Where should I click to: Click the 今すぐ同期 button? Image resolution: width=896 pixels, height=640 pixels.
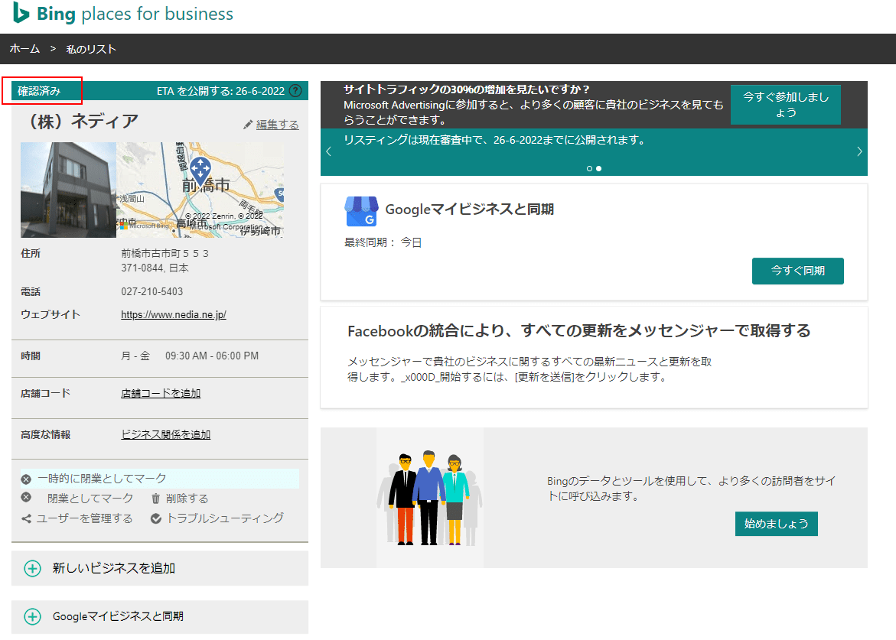(798, 271)
